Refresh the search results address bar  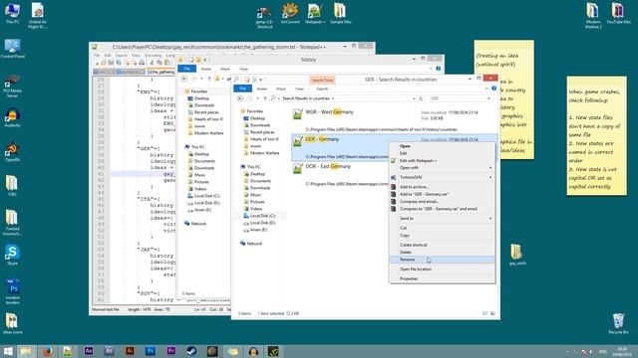(421, 98)
